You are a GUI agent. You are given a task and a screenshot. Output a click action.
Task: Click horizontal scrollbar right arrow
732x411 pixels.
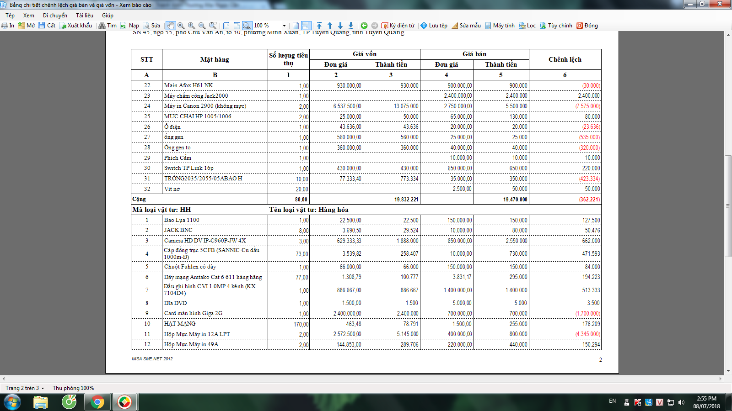[x=721, y=379]
